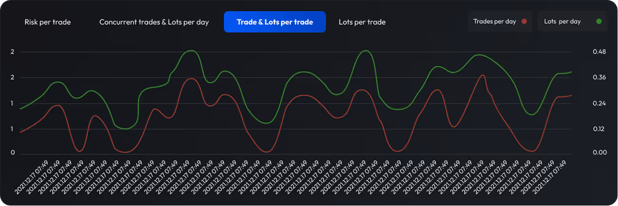Click the 0.12 right axis value
The width and height of the screenshot is (618, 206).
tap(599, 129)
